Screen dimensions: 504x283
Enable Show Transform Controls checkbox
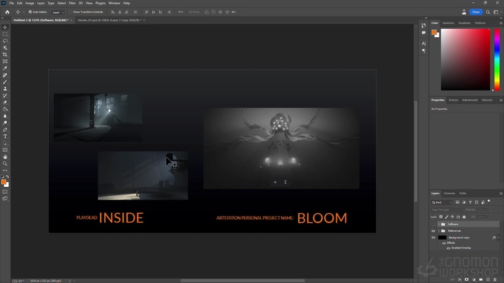tap(70, 12)
